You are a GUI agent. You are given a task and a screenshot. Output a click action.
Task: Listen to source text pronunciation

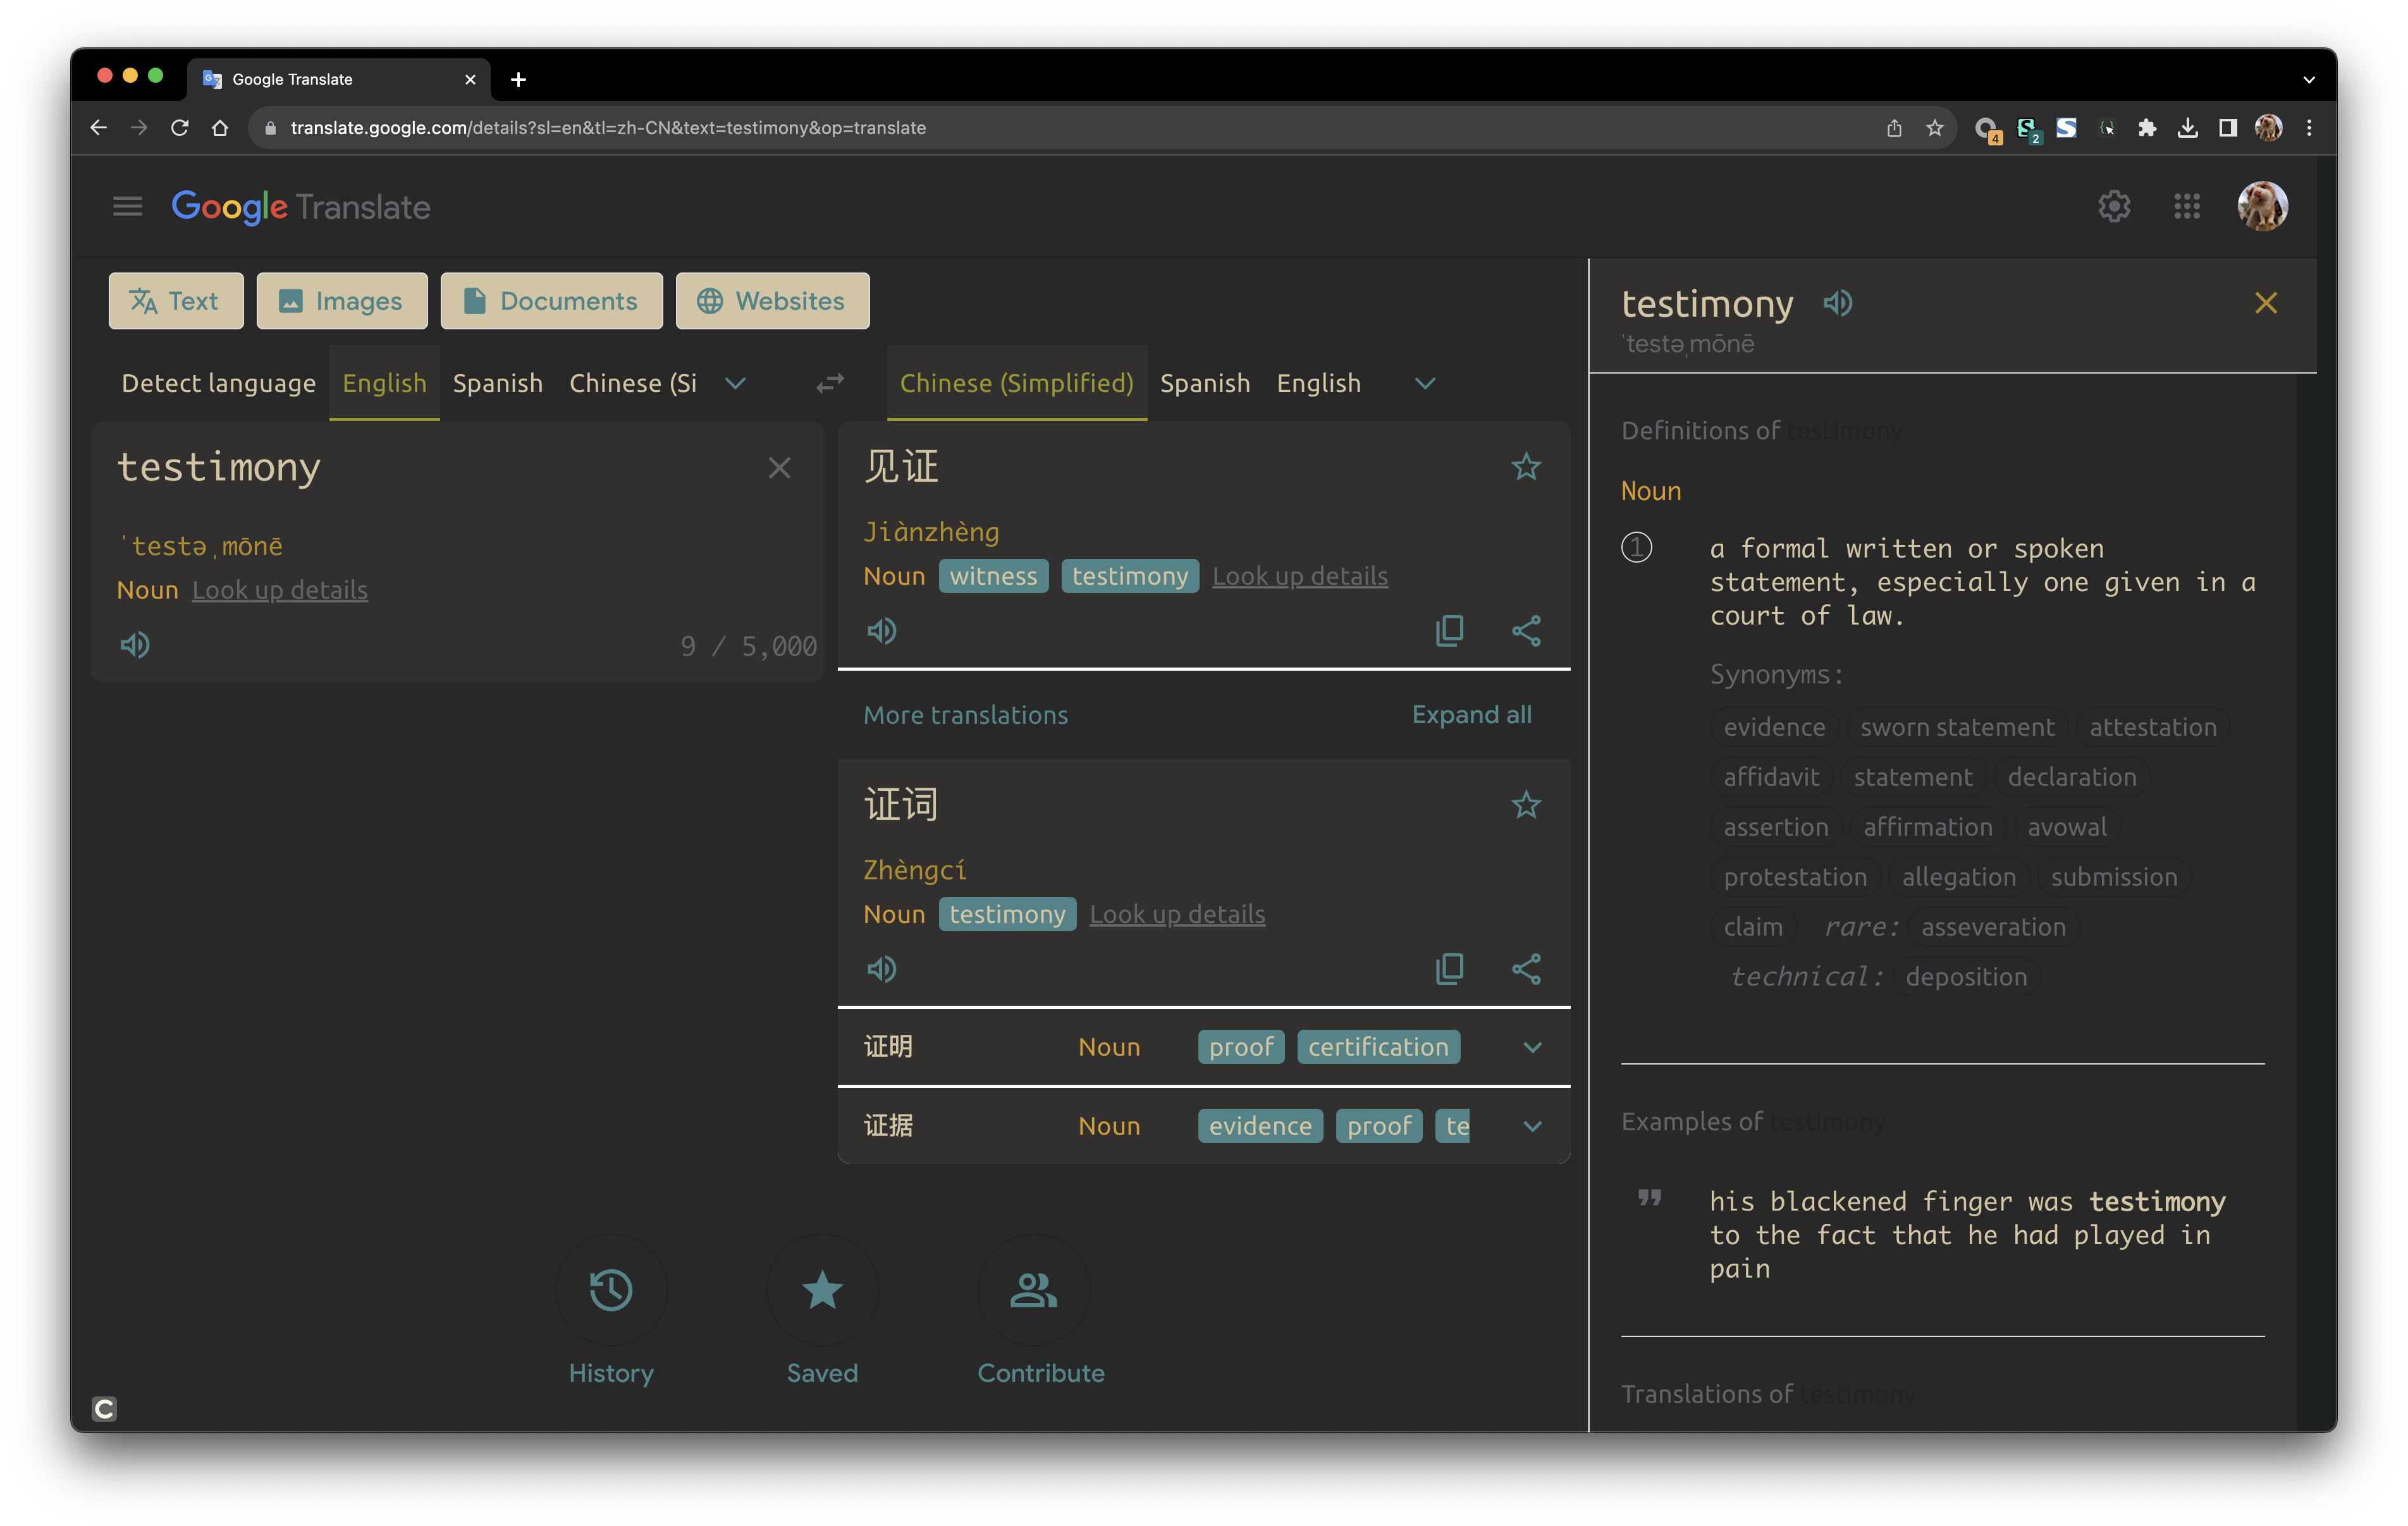point(135,645)
